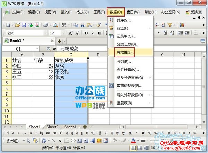208x153 pixels.
Task: Choose 有效性(L)... from Data menu
Action: pos(131,52)
